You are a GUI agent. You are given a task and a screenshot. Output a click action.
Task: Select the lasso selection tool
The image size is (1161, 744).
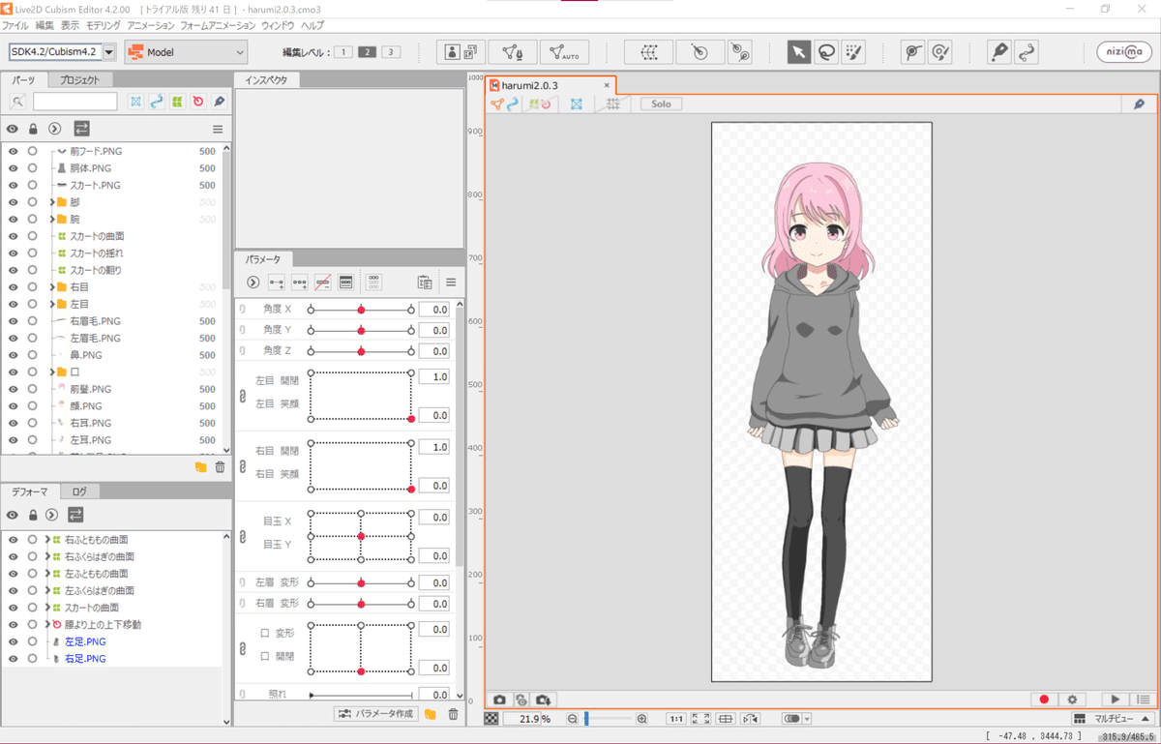(x=825, y=52)
